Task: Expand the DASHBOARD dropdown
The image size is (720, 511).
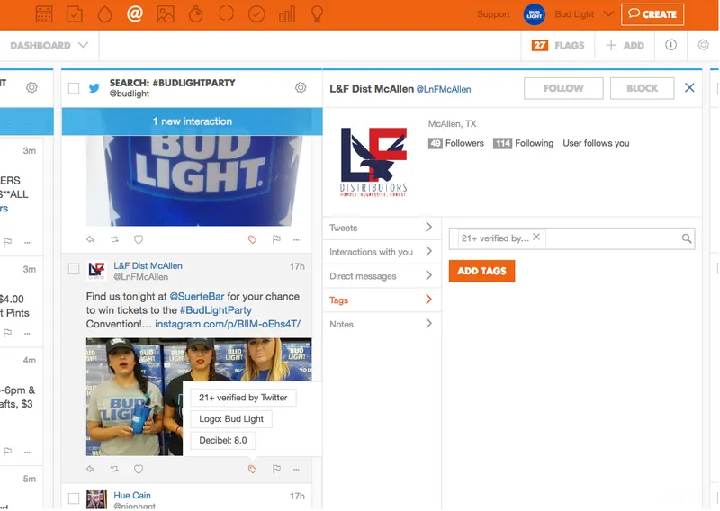Action: click(49, 46)
